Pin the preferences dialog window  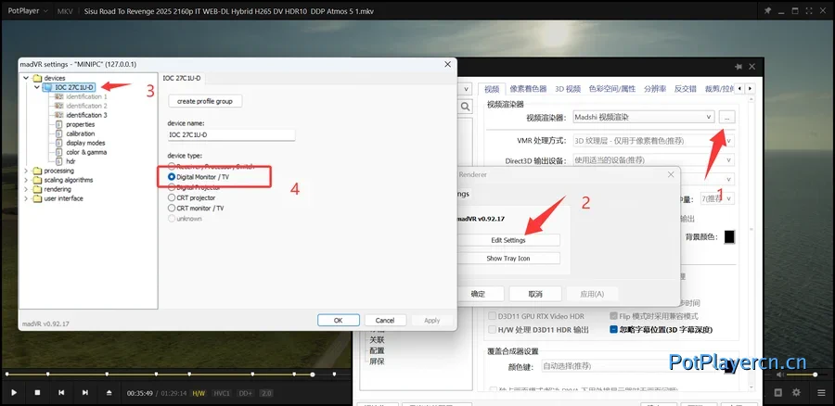[x=739, y=67]
